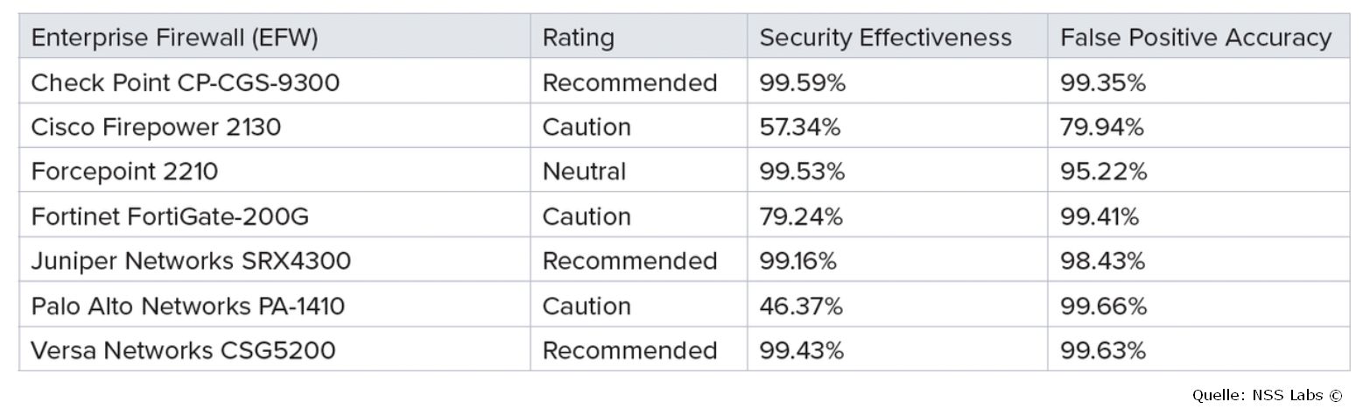Click the Fortinet FortiGate-200G cell
The width and height of the screenshot is (1370, 416).
tap(170, 216)
